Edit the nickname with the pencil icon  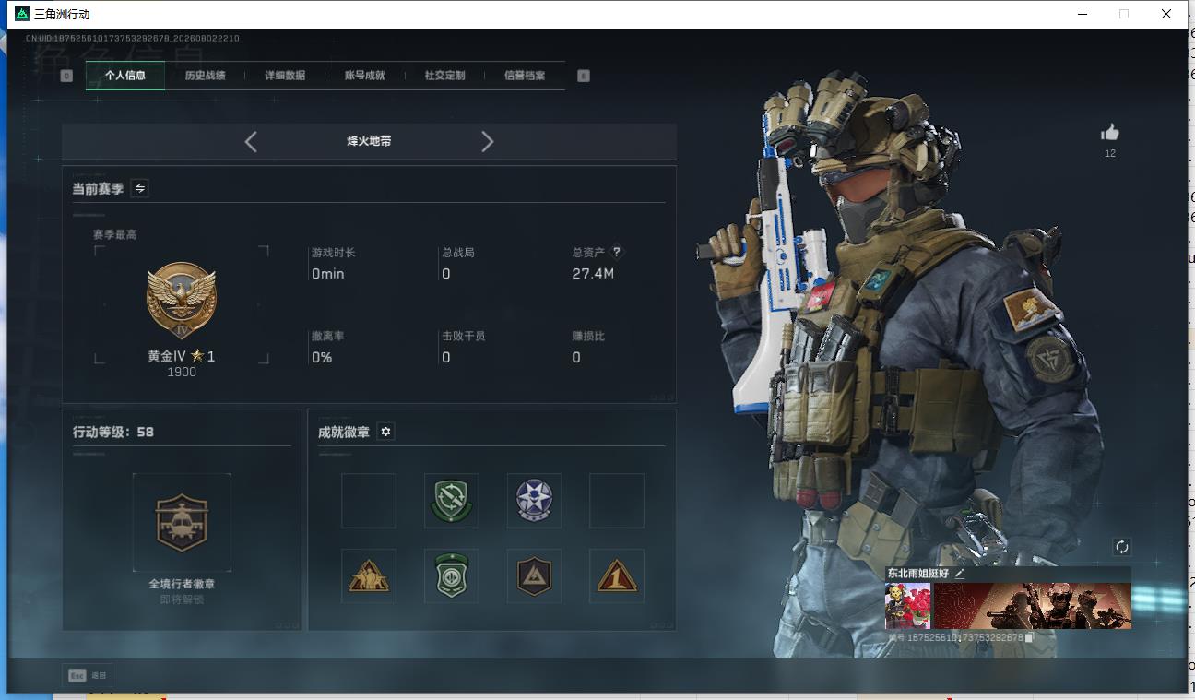pos(960,573)
